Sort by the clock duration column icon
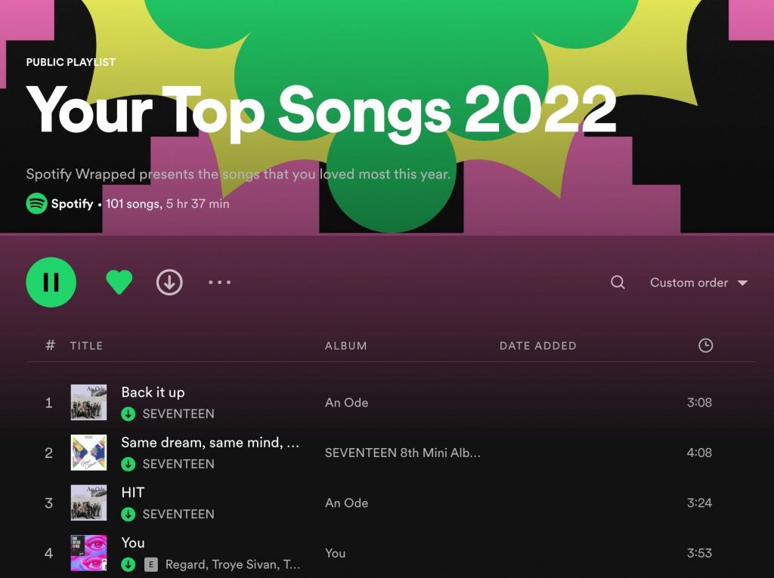 pos(705,345)
